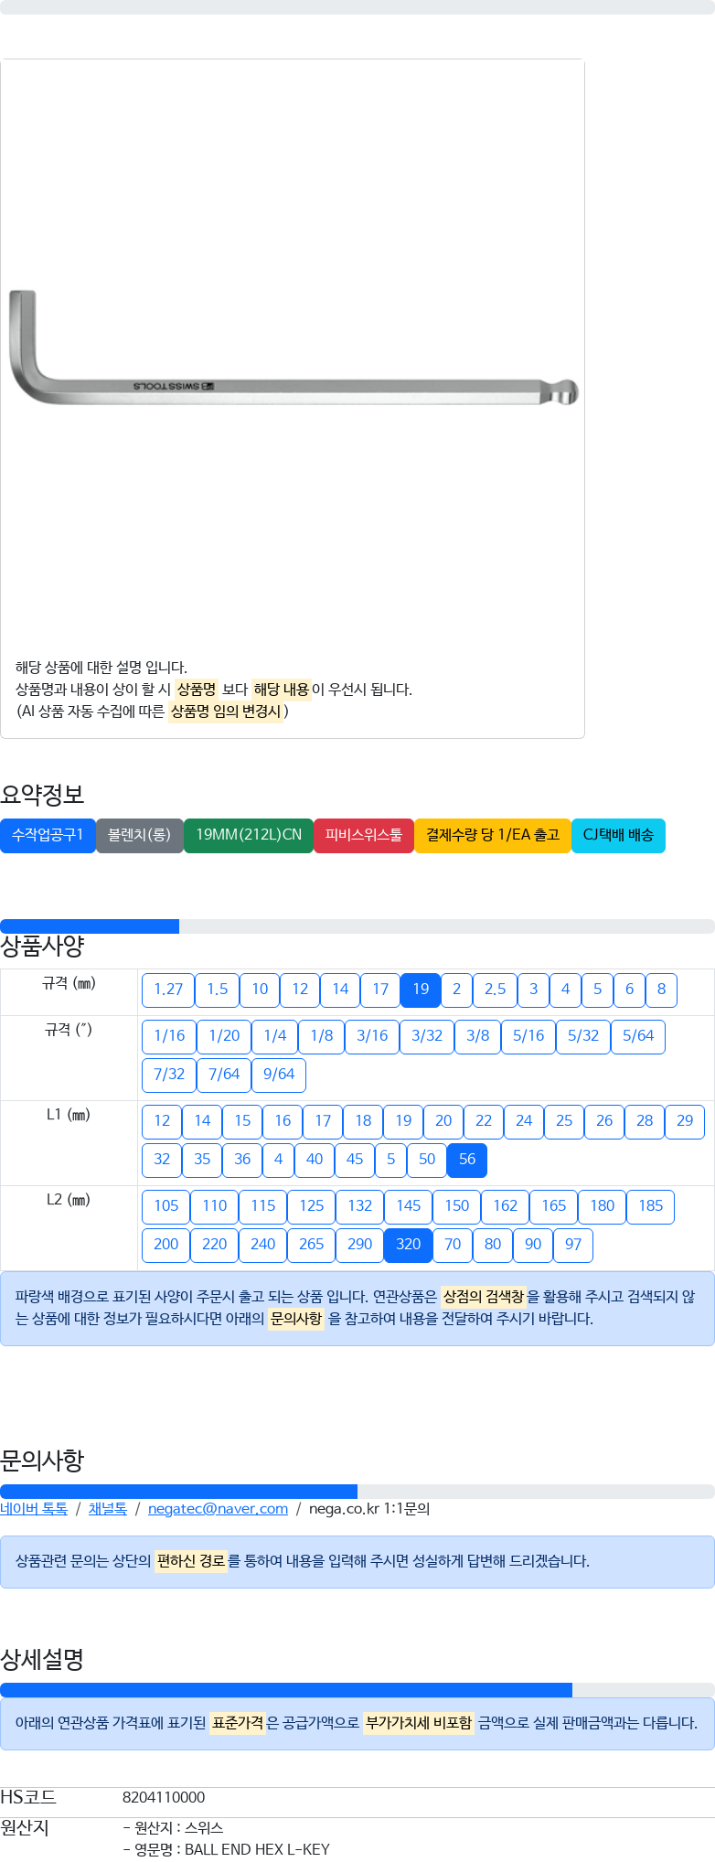
Task: Click the cyan CJ택배 배송 badge
Action: tap(618, 835)
